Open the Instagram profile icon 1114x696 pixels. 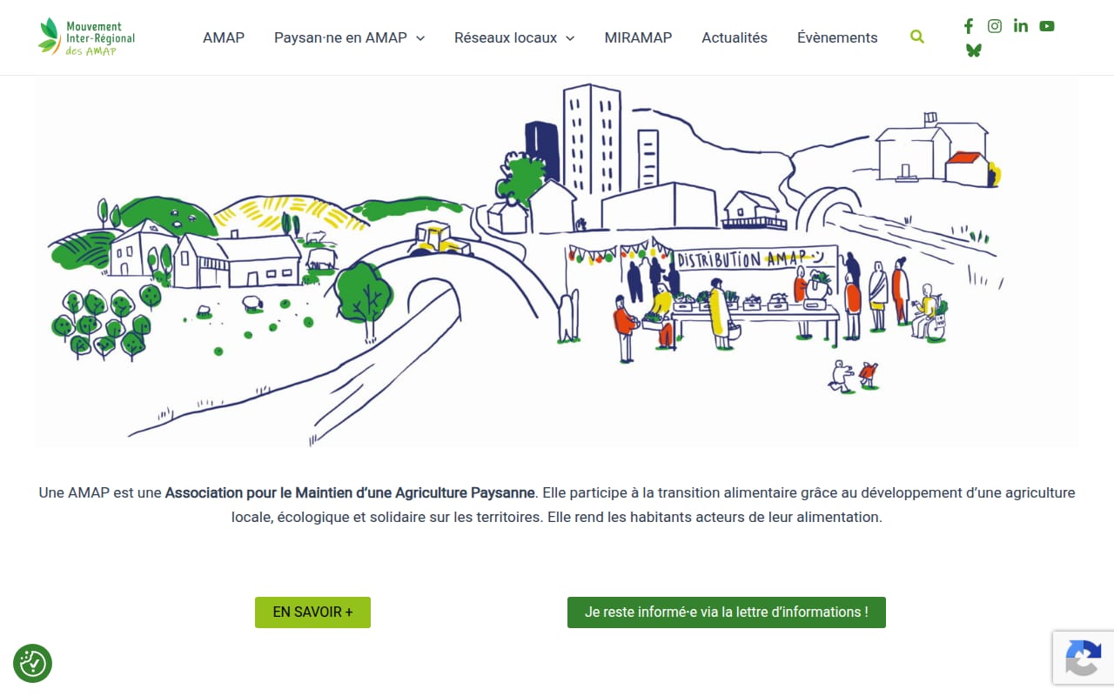(x=995, y=26)
